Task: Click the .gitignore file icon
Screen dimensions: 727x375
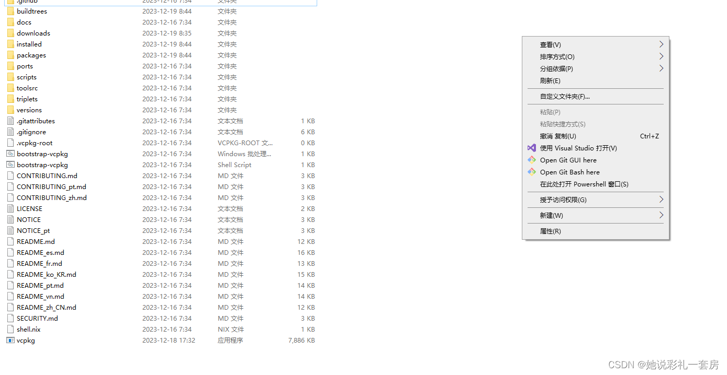Action: tap(10, 132)
